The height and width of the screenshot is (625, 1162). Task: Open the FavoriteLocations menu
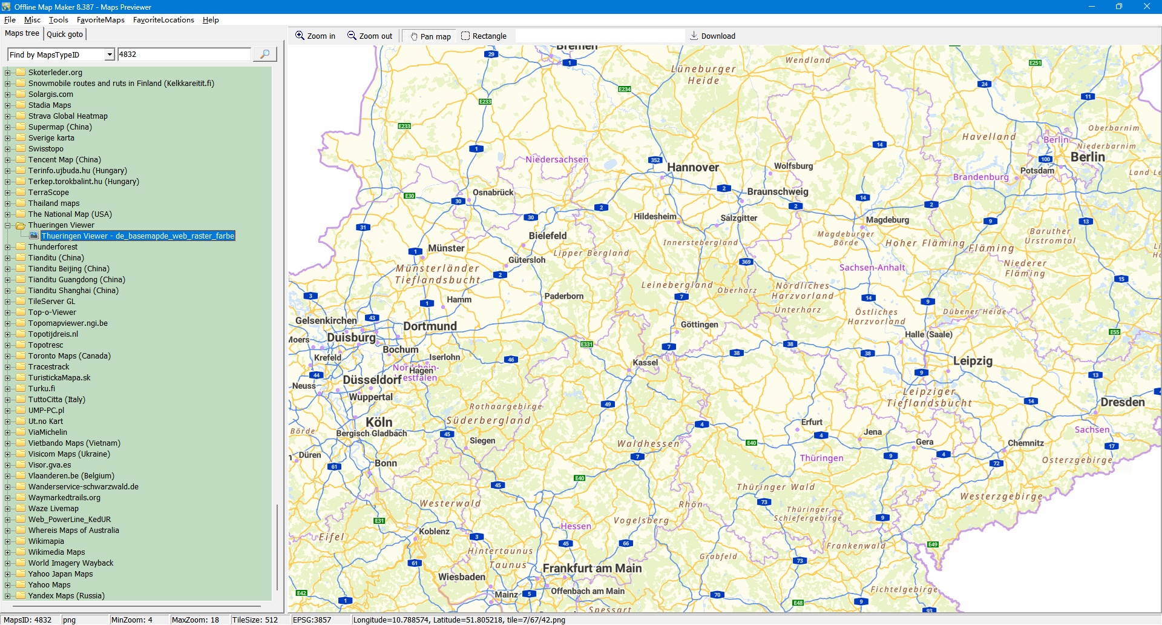click(163, 20)
